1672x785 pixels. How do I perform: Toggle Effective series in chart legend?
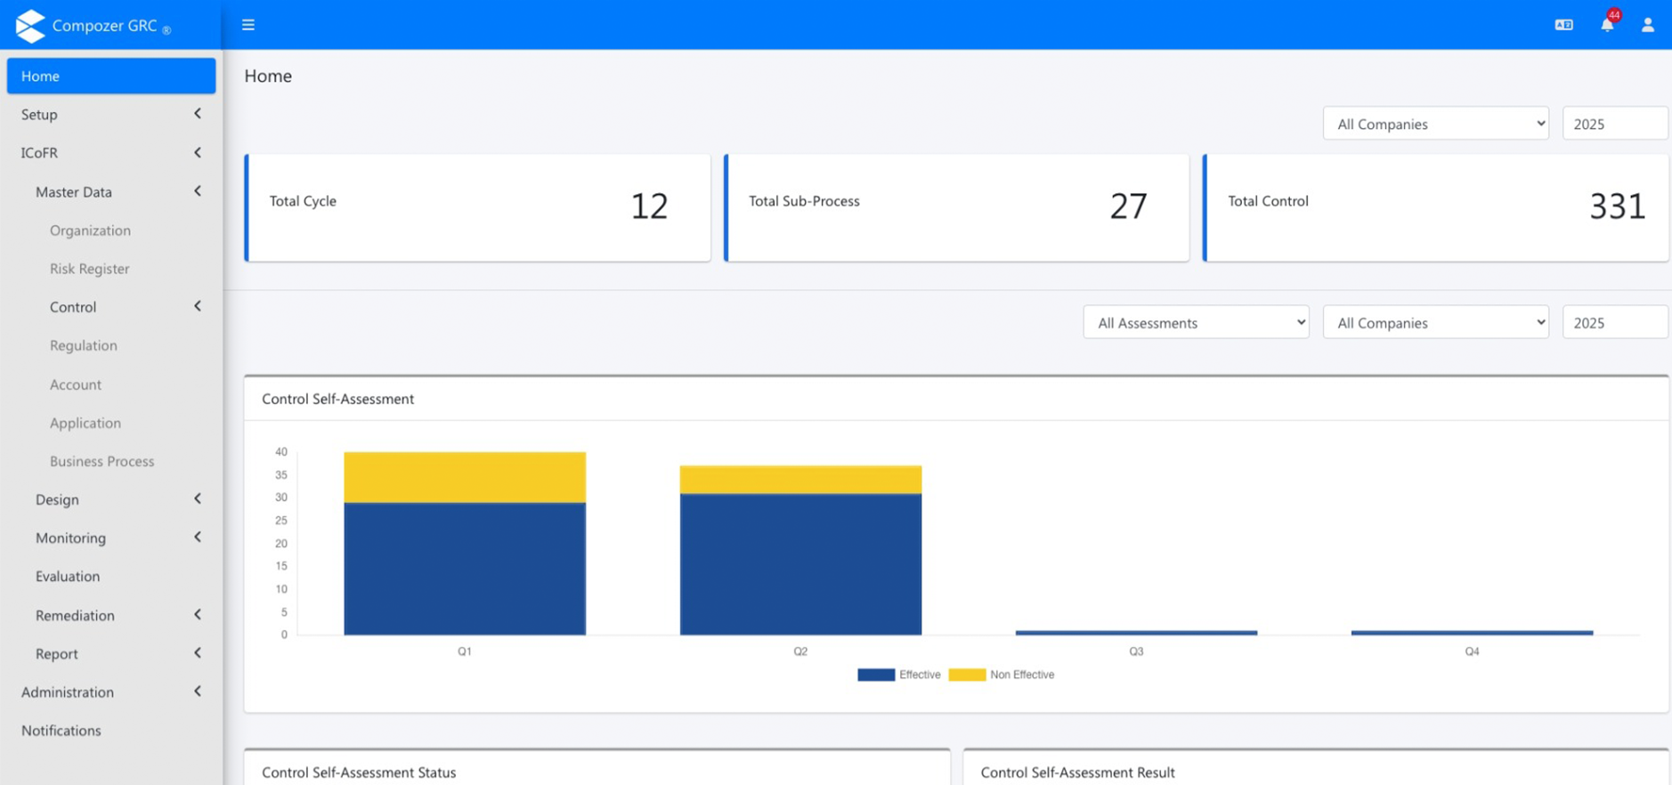point(899,675)
